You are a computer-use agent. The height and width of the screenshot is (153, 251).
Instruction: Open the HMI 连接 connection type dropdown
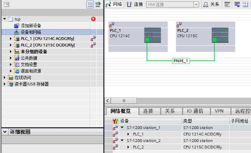click(196, 4)
